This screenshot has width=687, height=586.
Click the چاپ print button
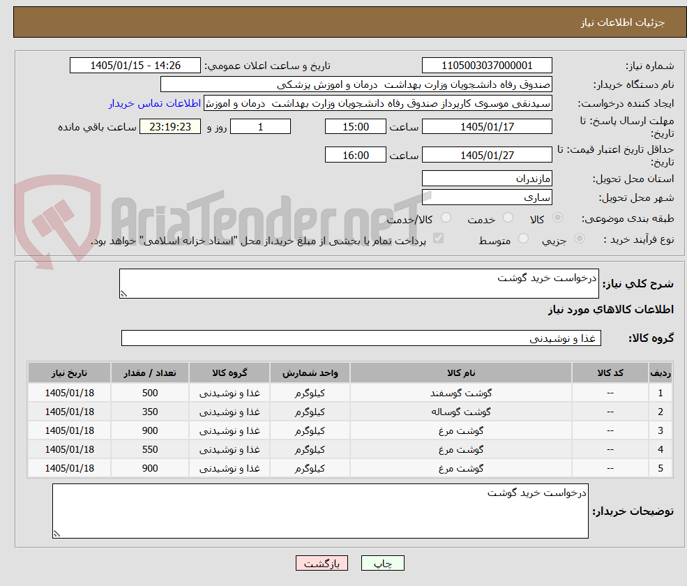[x=382, y=563]
